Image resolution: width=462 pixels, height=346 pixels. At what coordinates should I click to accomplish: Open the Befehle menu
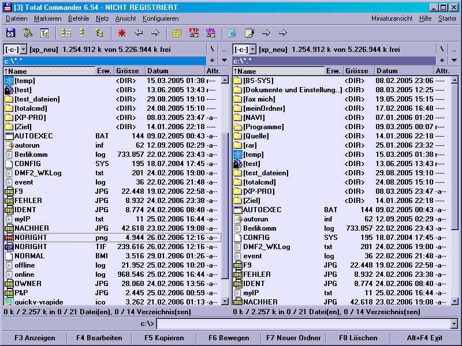tap(79, 18)
